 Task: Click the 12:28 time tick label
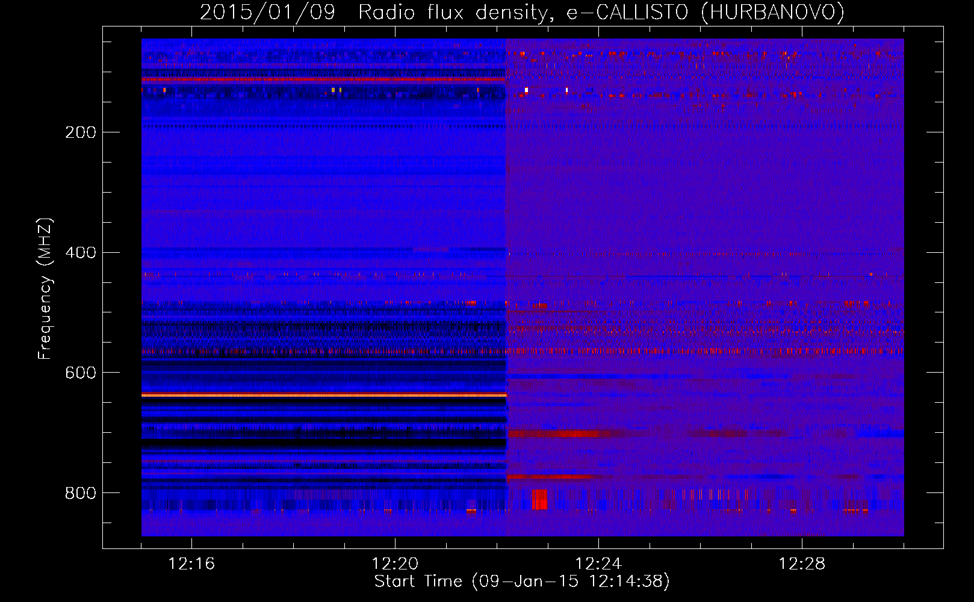pos(802,564)
